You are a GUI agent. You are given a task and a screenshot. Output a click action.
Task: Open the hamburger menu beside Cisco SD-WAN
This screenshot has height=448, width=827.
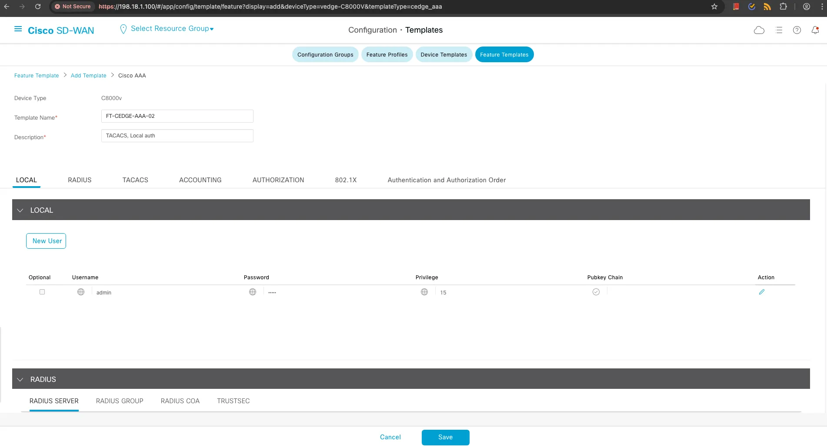tap(18, 28)
